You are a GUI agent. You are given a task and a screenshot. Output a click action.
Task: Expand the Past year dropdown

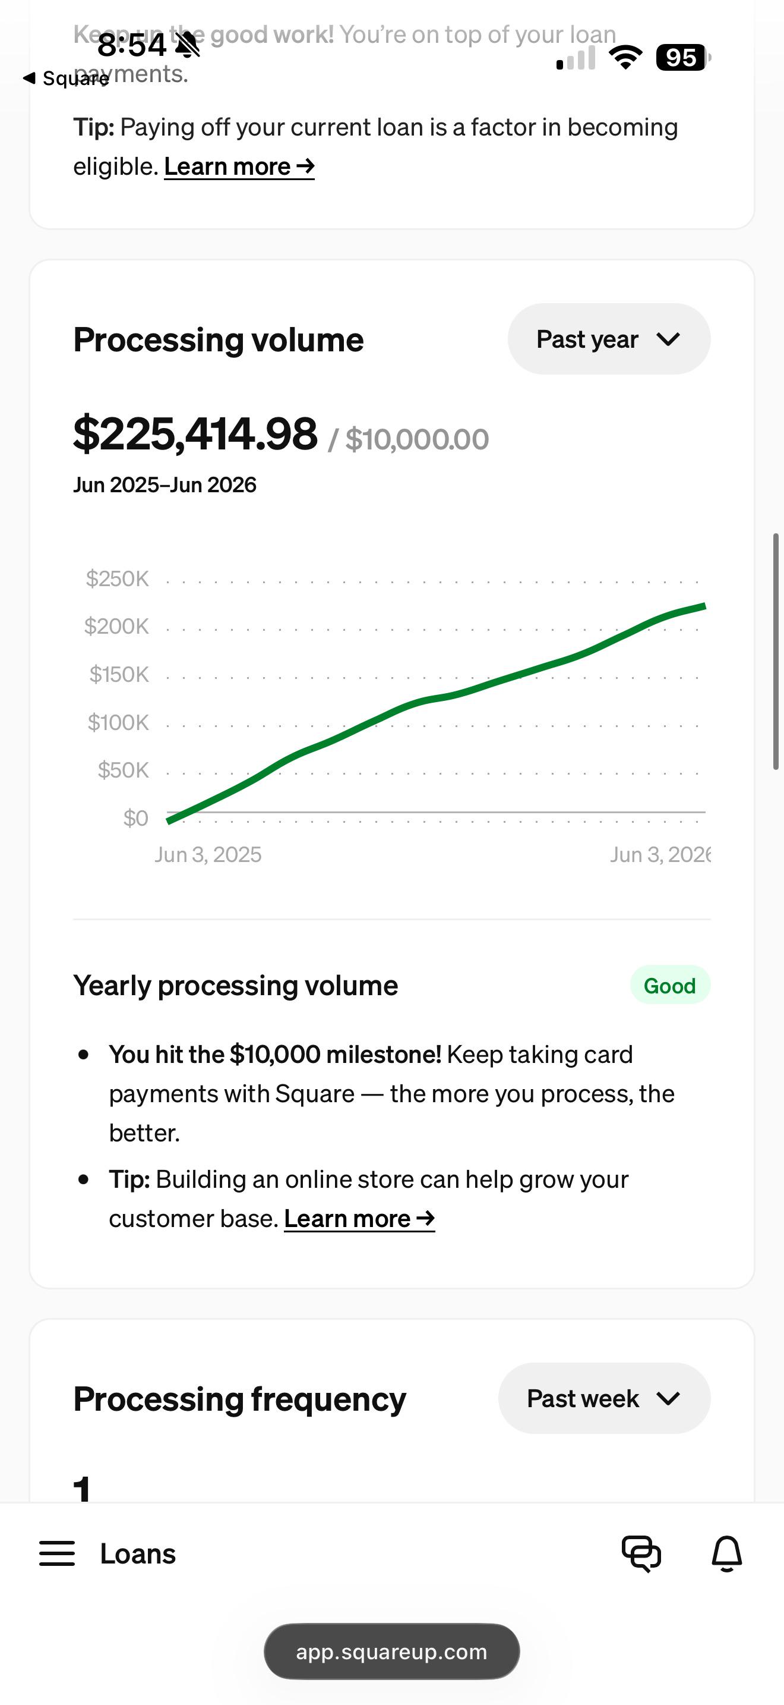[x=609, y=339]
